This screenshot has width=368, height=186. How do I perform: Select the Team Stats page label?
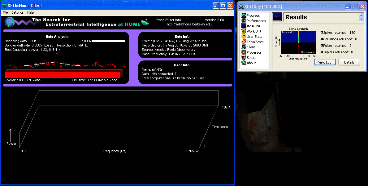[255, 42]
